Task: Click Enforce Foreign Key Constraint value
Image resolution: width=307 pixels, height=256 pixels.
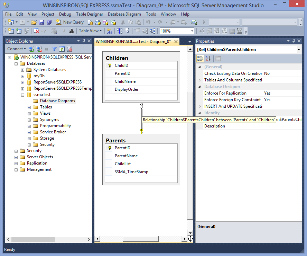Action: tap(282, 100)
